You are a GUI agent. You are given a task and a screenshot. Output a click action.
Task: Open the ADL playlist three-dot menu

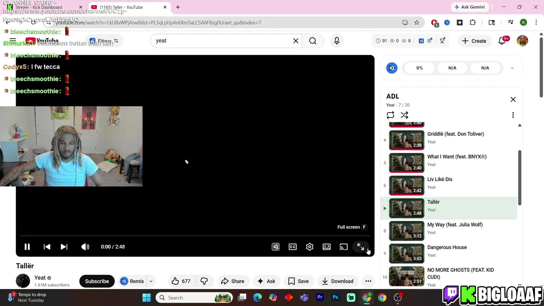click(x=513, y=115)
